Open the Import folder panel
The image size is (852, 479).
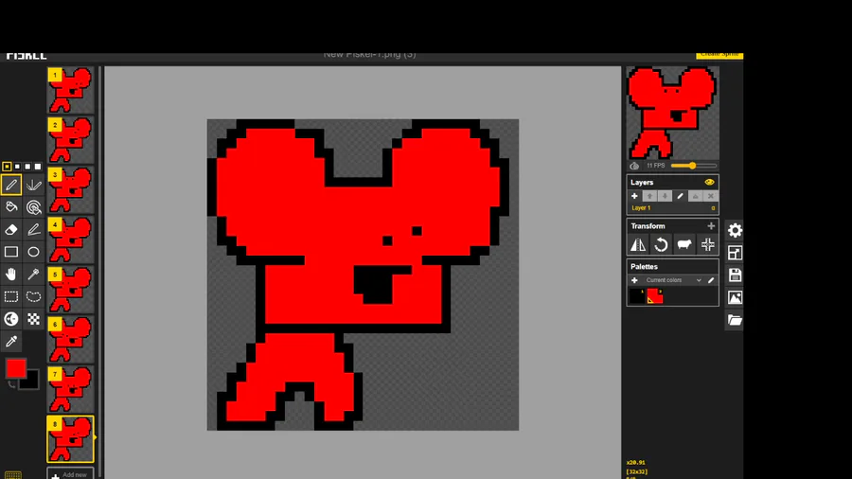coord(735,320)
